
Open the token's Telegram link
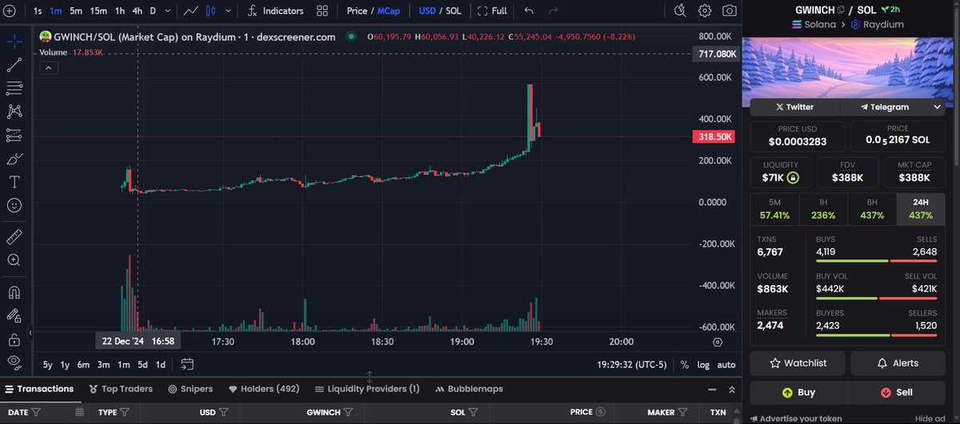tap(884, 106)
